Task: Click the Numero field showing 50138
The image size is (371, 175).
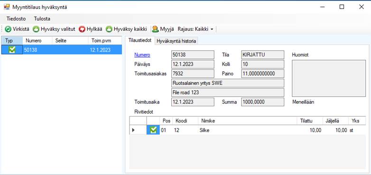Action: click(193, 55)
